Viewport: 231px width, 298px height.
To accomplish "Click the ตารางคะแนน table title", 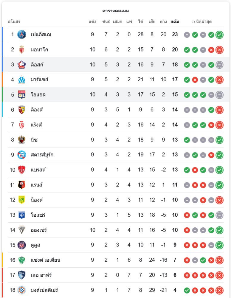I will (x=116, y=11).
